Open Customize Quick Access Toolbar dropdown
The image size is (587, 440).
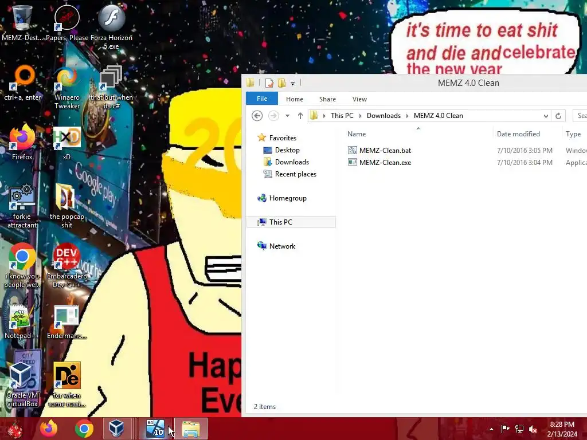293,84
